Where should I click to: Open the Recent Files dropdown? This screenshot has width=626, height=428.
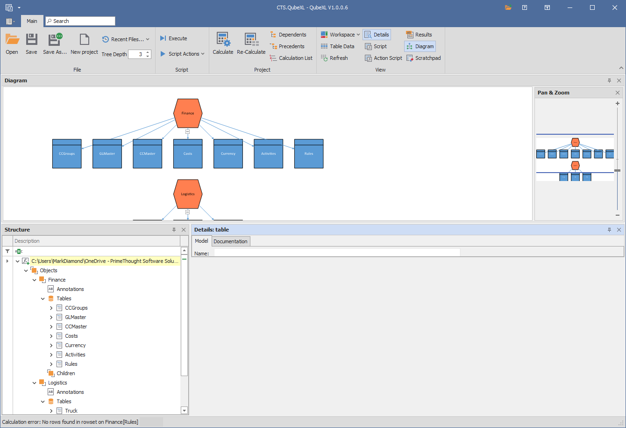click(x=126, y=39)
